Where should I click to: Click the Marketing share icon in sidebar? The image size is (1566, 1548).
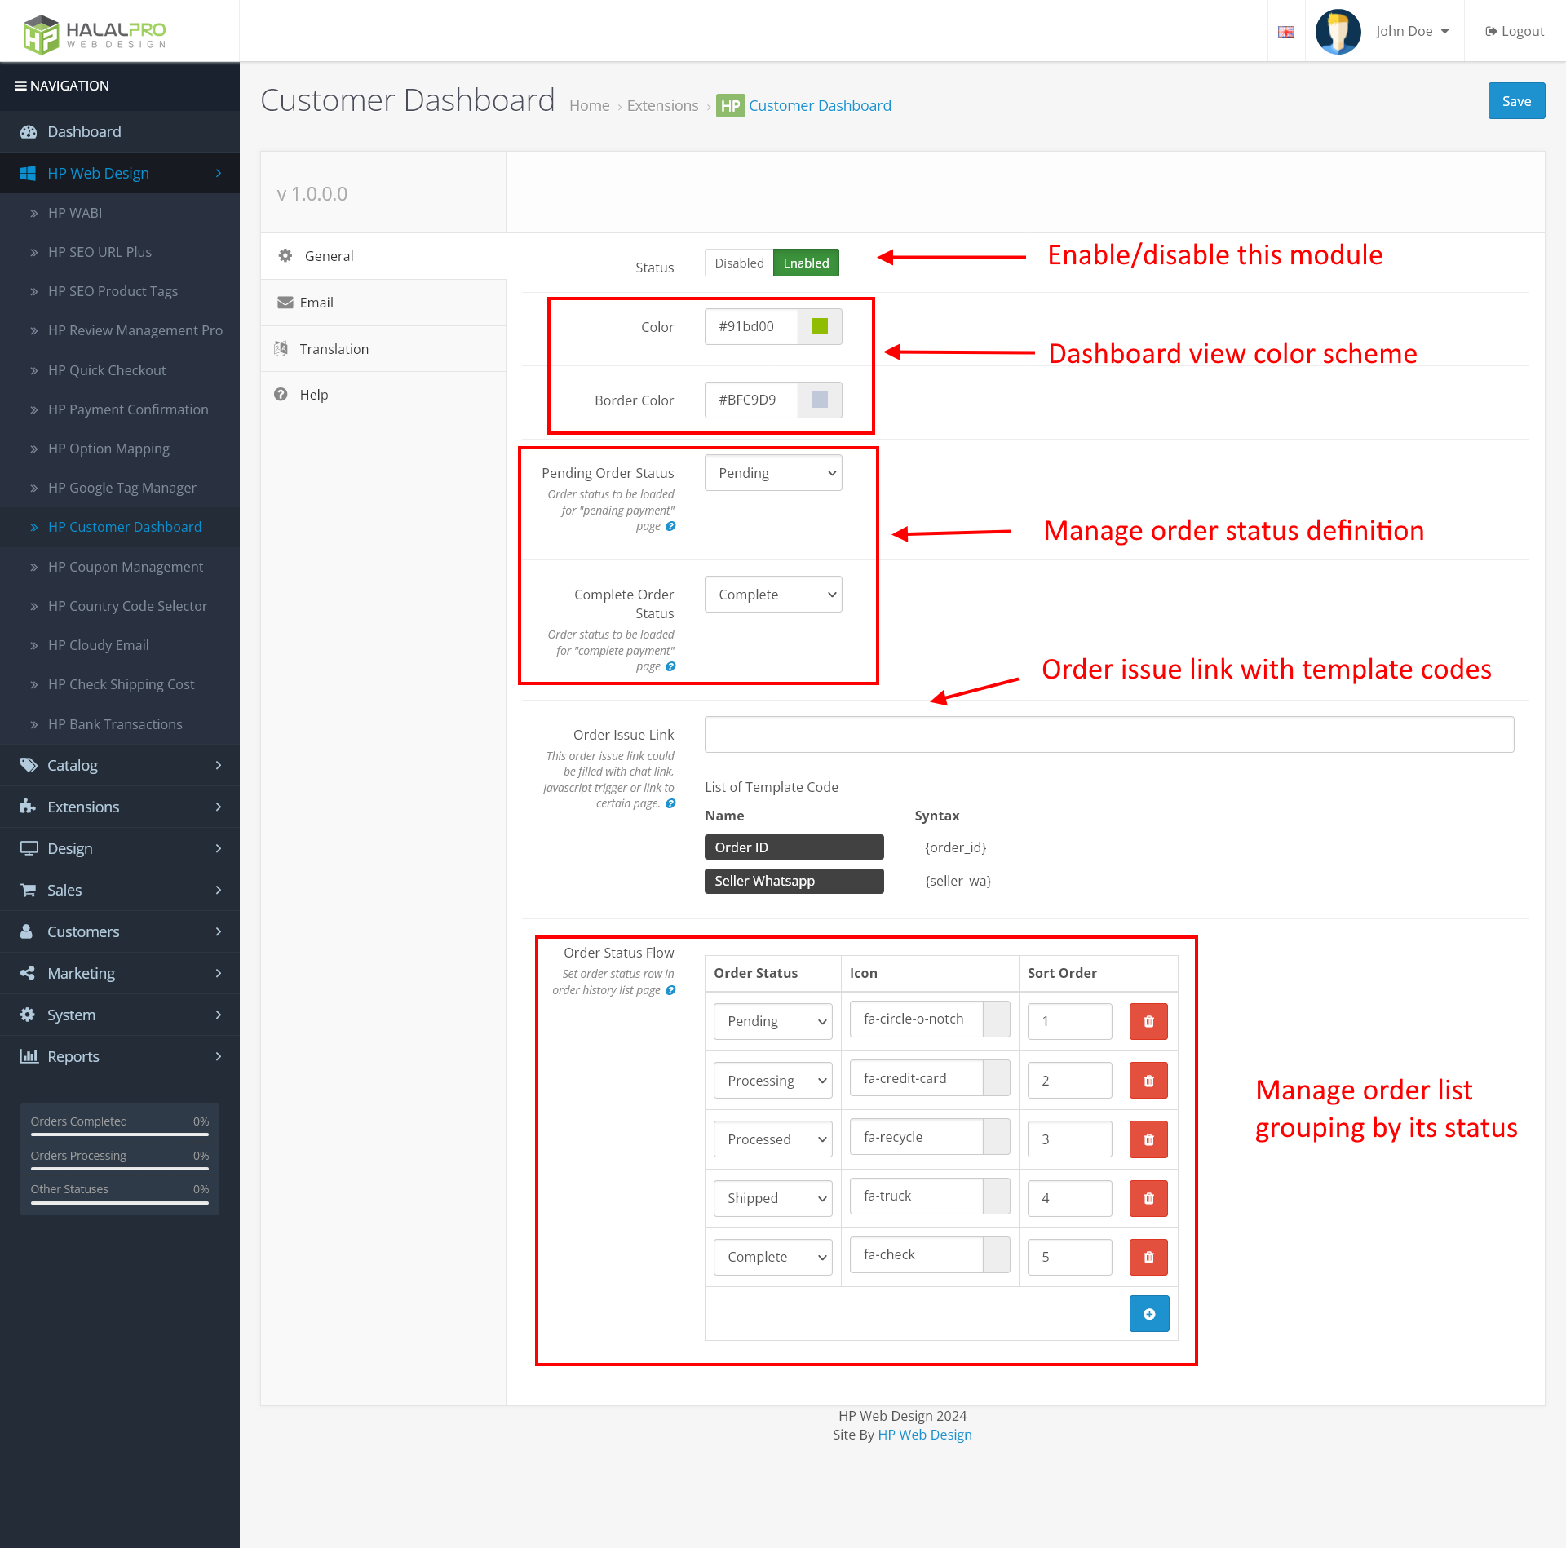tap(29, 972)
